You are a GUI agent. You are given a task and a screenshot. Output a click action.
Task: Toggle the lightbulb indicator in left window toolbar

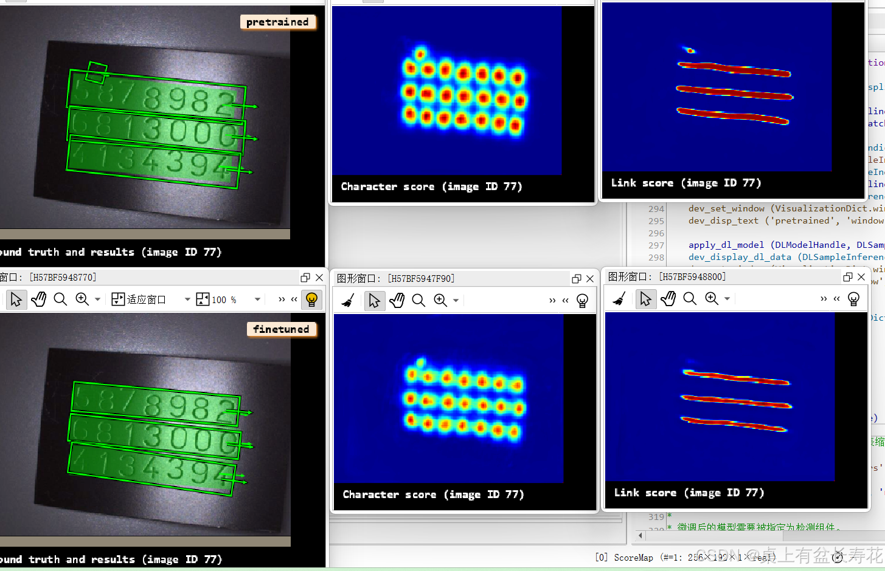click(311, 299)
